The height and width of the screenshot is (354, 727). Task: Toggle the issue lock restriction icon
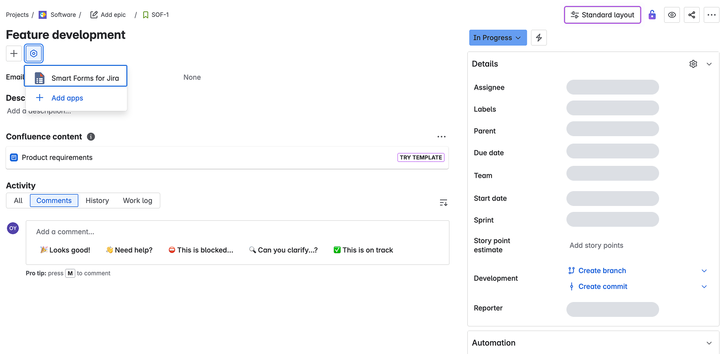coord(652,15)
